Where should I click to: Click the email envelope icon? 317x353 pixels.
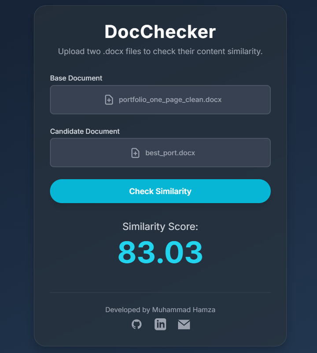click(x=184, y=324)
